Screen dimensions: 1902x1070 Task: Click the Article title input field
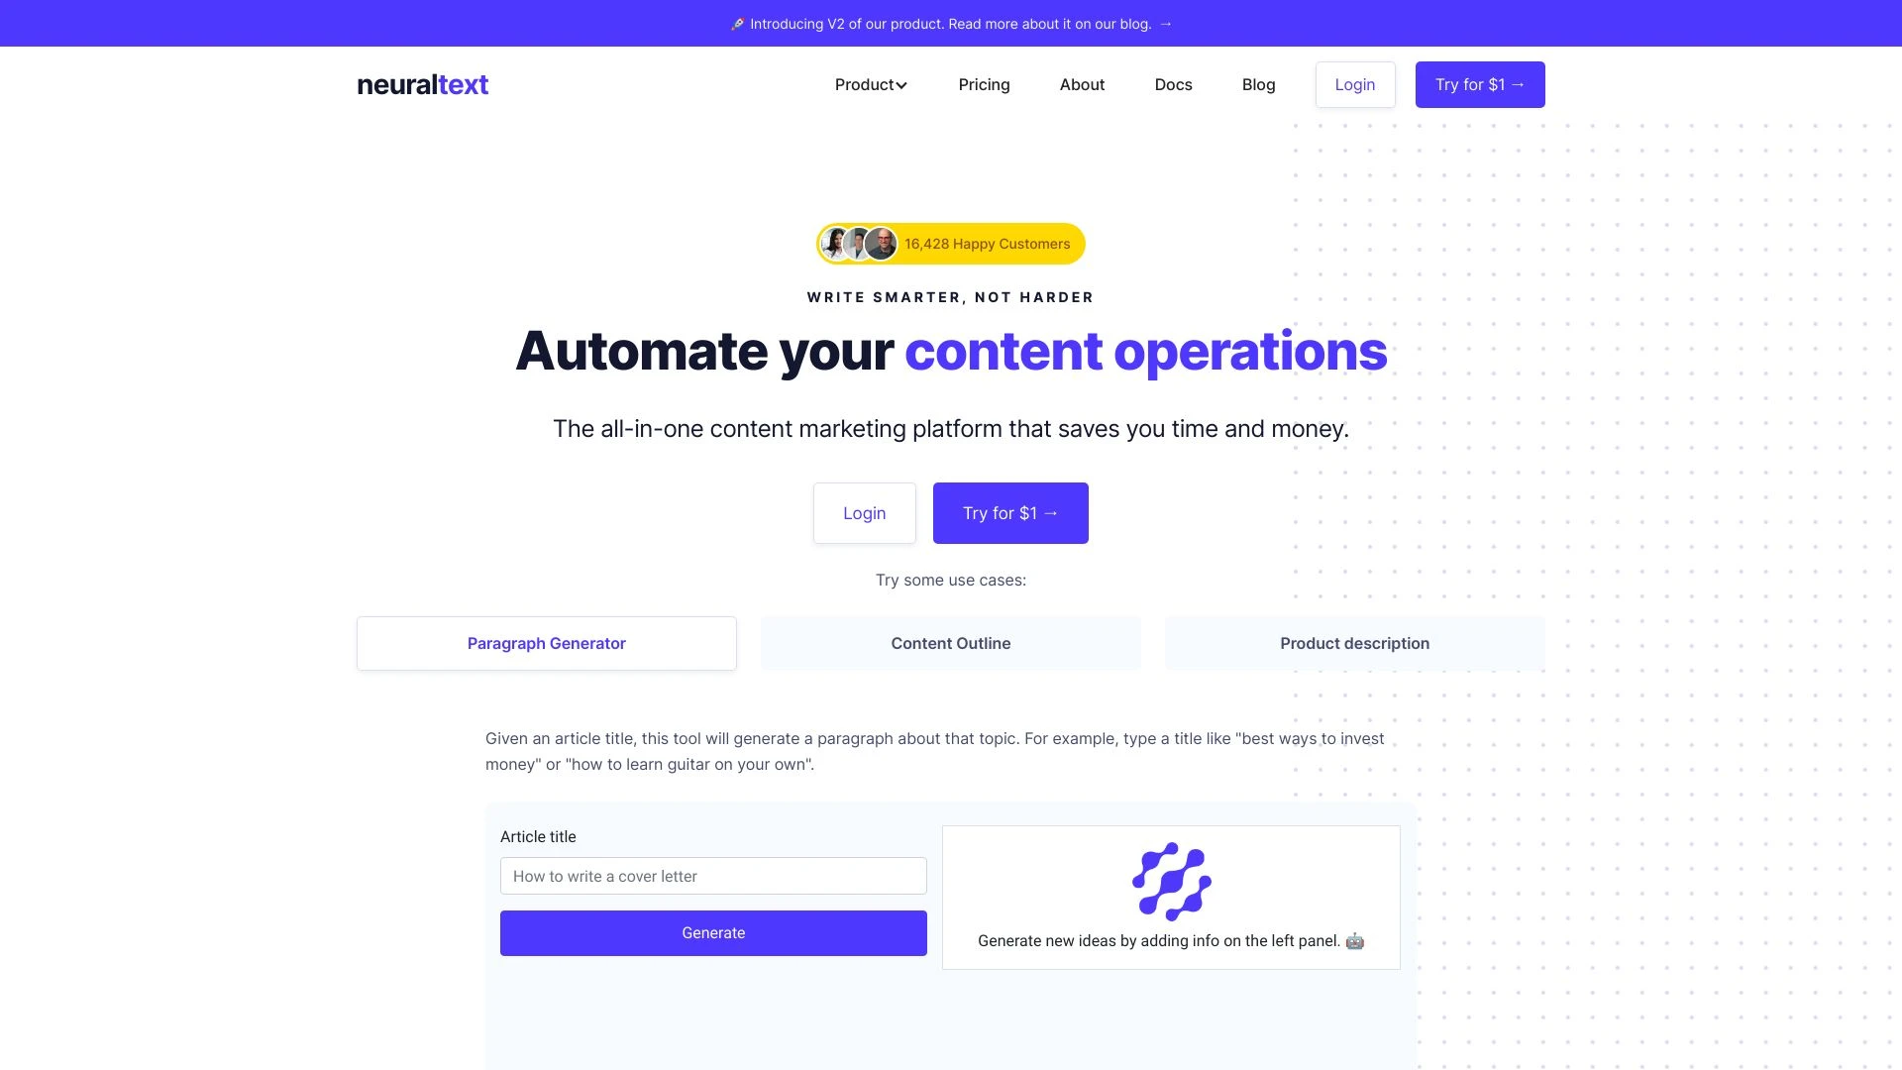[712, 876]
